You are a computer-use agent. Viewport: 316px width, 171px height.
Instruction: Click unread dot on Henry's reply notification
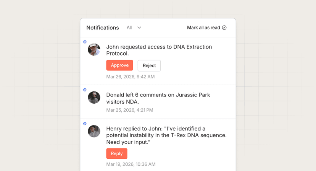85,124
